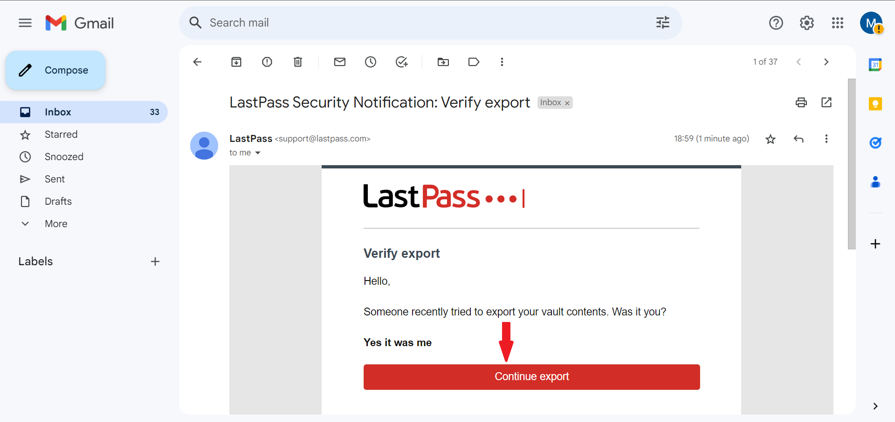This screenshot has height=422, width=895.
Task: Click the Continue export button
Action: tap(531, 377)
